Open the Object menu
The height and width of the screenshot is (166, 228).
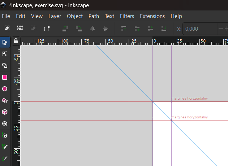[x=75, y=16]
